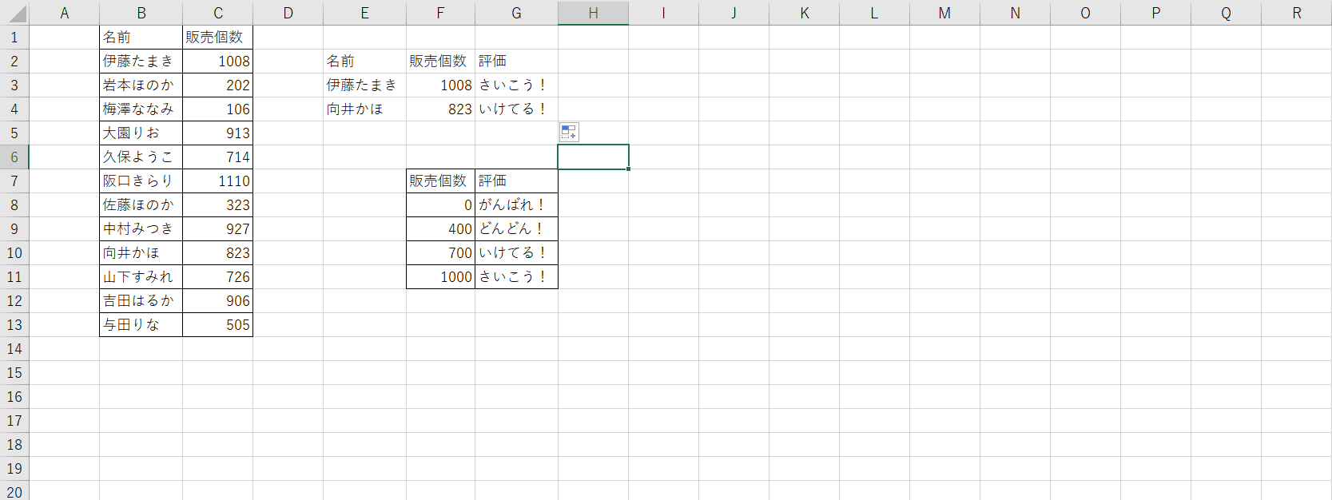Click cell C10 with value 823
Image resolution: width=1332 pixels, height=500 pixels.
218,253
